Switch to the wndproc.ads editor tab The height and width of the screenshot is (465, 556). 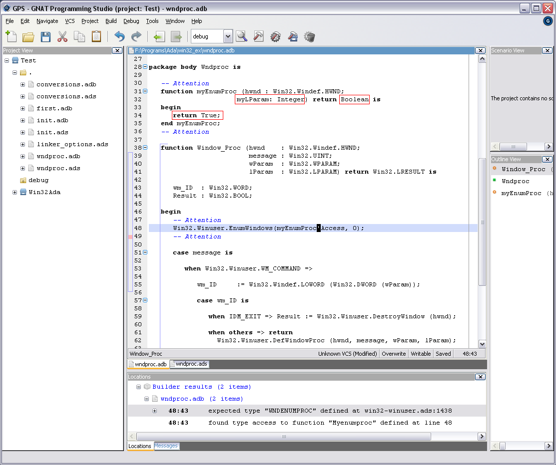pos(189,364)
